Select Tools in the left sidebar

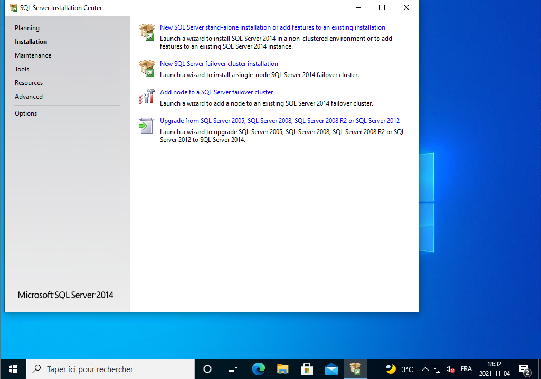pos(22,69)
